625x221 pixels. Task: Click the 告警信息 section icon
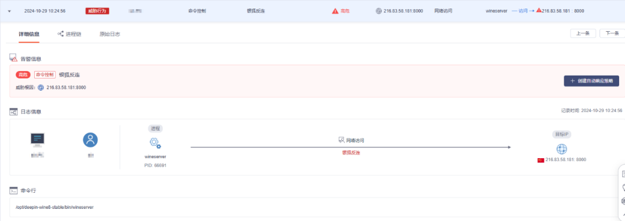coord(13,58)
